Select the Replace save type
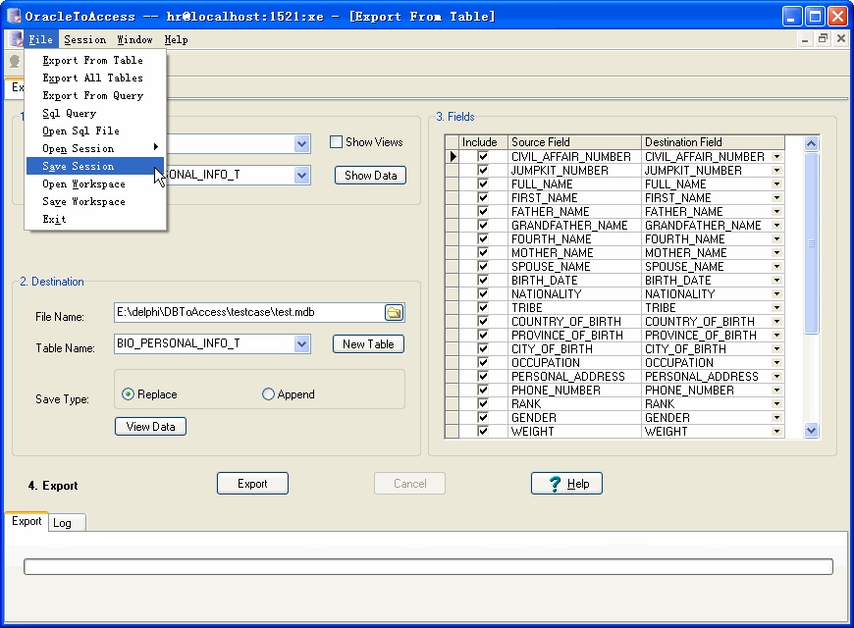Viewport: 854px width, 628px height. click(128, 394)
